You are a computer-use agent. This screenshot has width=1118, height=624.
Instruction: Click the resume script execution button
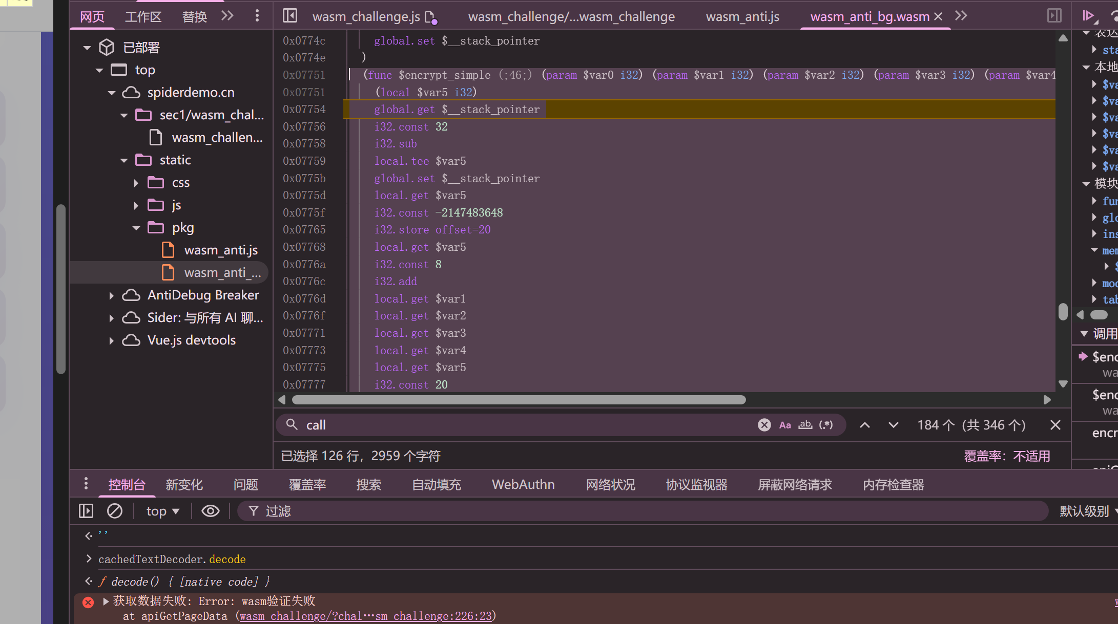(1087, 16)
